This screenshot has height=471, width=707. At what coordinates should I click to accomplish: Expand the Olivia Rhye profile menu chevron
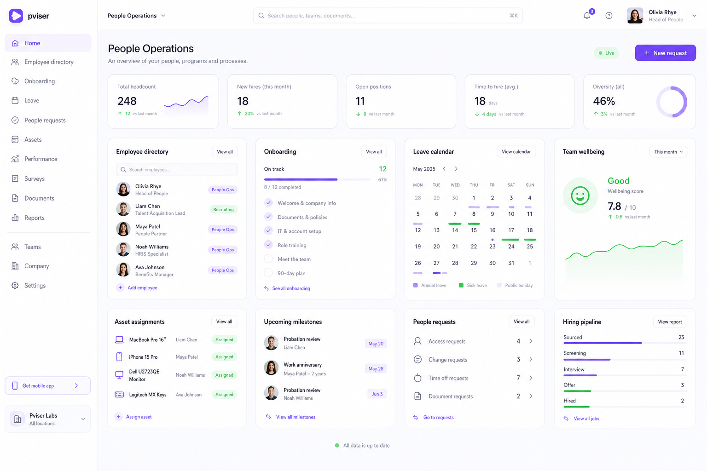[x=695, y=16]
